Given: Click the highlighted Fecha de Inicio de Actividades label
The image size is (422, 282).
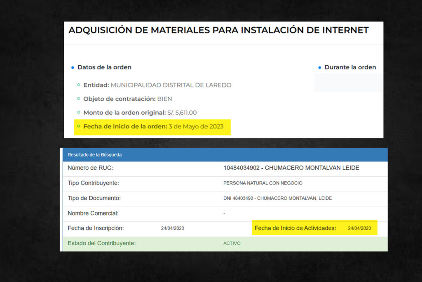Looking at the screenshot, I should click(295, 228).
